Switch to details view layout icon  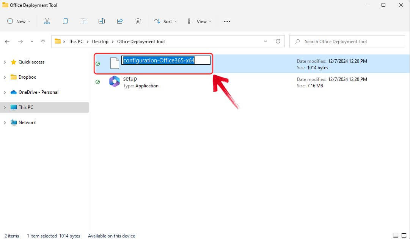[395, 236]
